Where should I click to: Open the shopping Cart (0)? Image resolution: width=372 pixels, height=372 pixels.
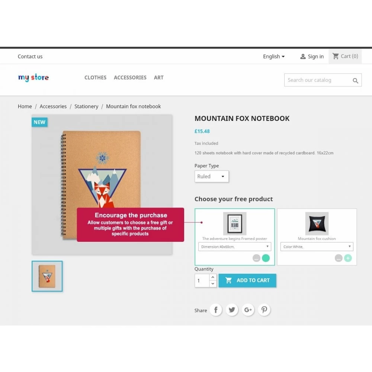click(345, 56)
